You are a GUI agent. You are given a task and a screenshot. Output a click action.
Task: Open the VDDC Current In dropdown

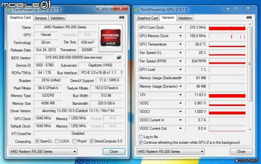(180, 120)
